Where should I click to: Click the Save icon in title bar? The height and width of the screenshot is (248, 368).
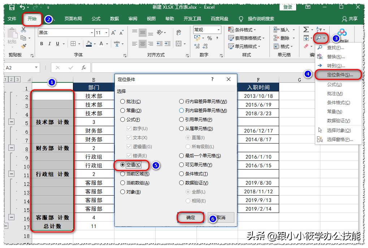click(12, 7)
